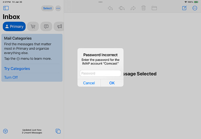Tap Turn Off in Mail Categories
The width and height of the screenshot is (201, 139).
pyautogui.click(x=11, y=77)
